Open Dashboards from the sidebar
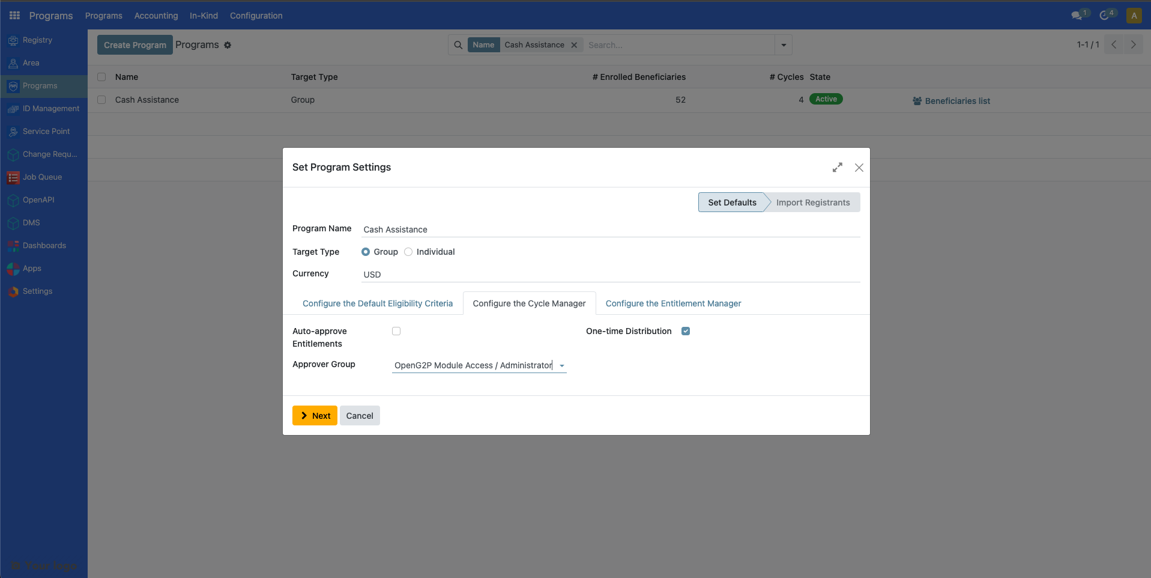 point(44,246)
